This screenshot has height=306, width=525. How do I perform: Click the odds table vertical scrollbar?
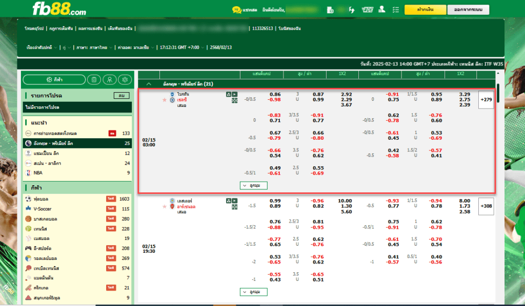498,93
